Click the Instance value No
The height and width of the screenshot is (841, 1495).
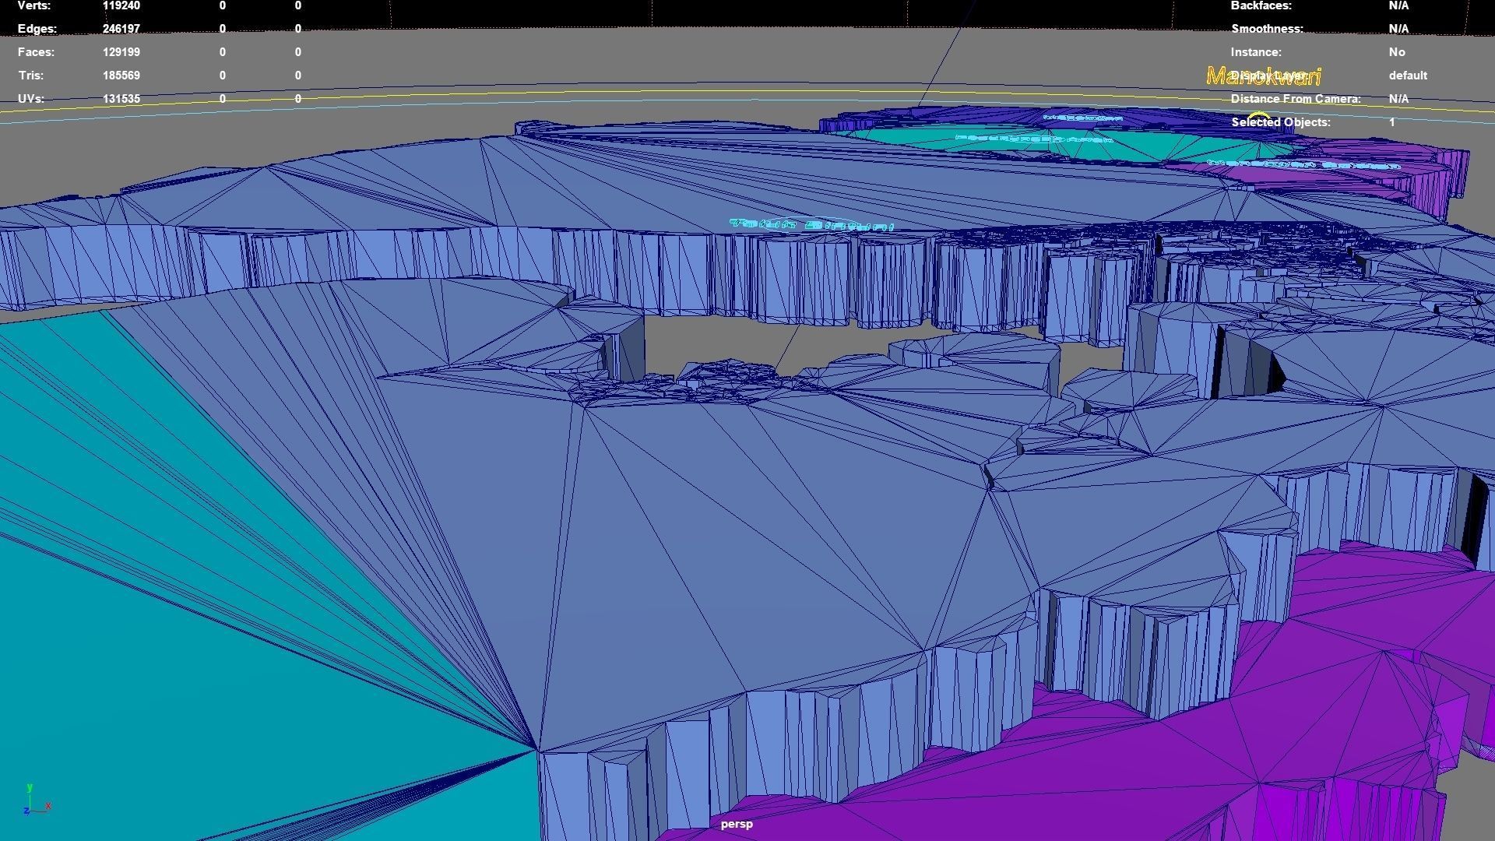pos(1396,52)
